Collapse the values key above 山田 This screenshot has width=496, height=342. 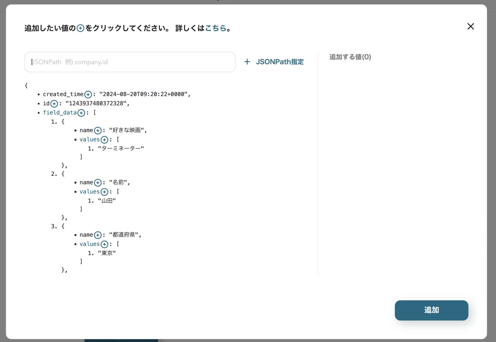click(x=89, y=192)
